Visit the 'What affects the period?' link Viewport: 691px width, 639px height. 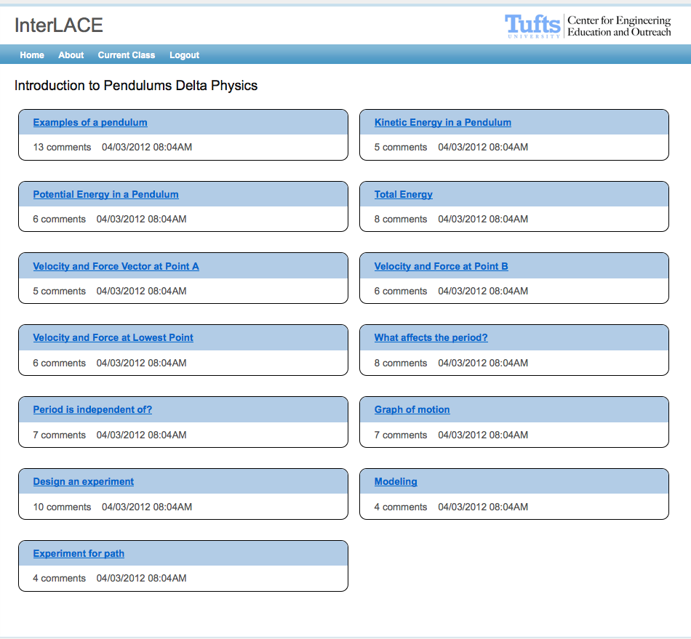coord(431,338)
